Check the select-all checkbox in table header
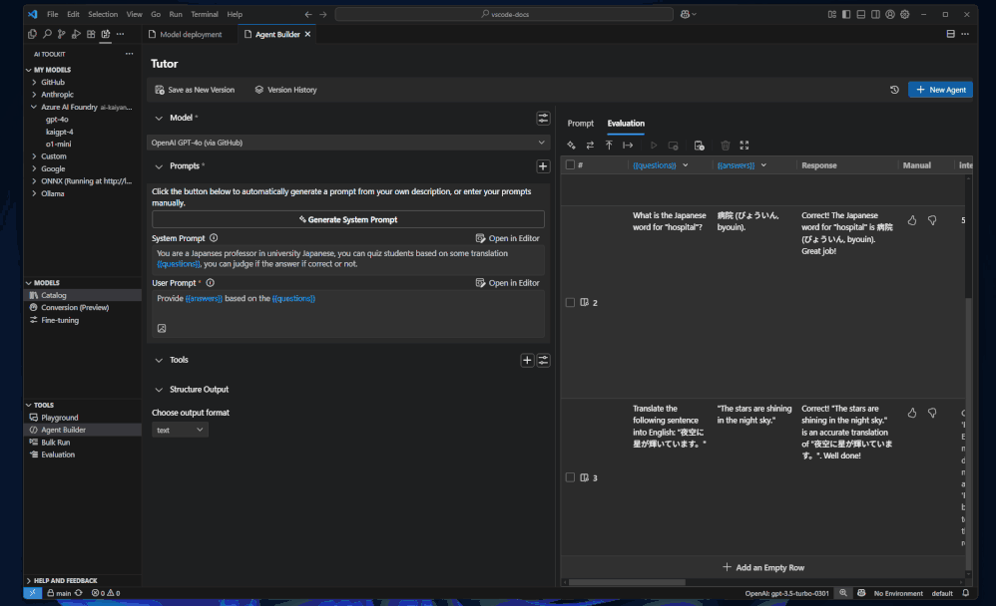 (x=570, y=165)
